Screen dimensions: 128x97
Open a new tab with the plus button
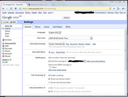point(53,5)
